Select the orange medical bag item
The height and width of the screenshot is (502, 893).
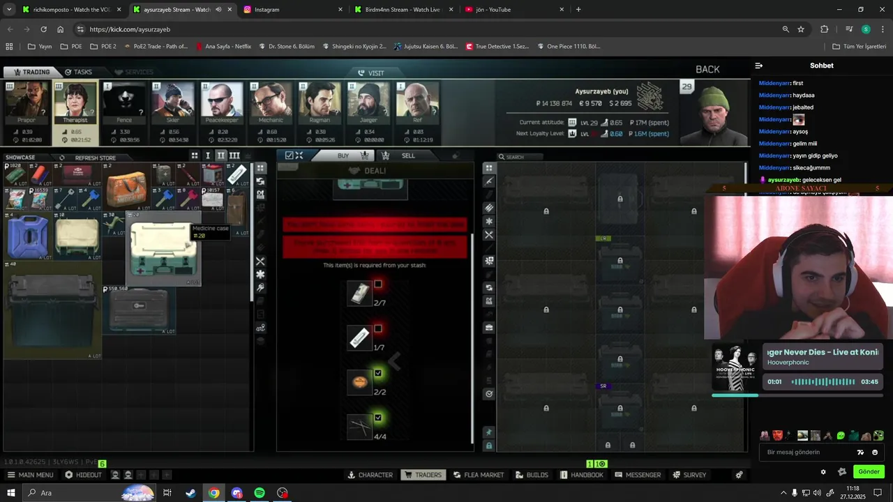click(127, 188)
